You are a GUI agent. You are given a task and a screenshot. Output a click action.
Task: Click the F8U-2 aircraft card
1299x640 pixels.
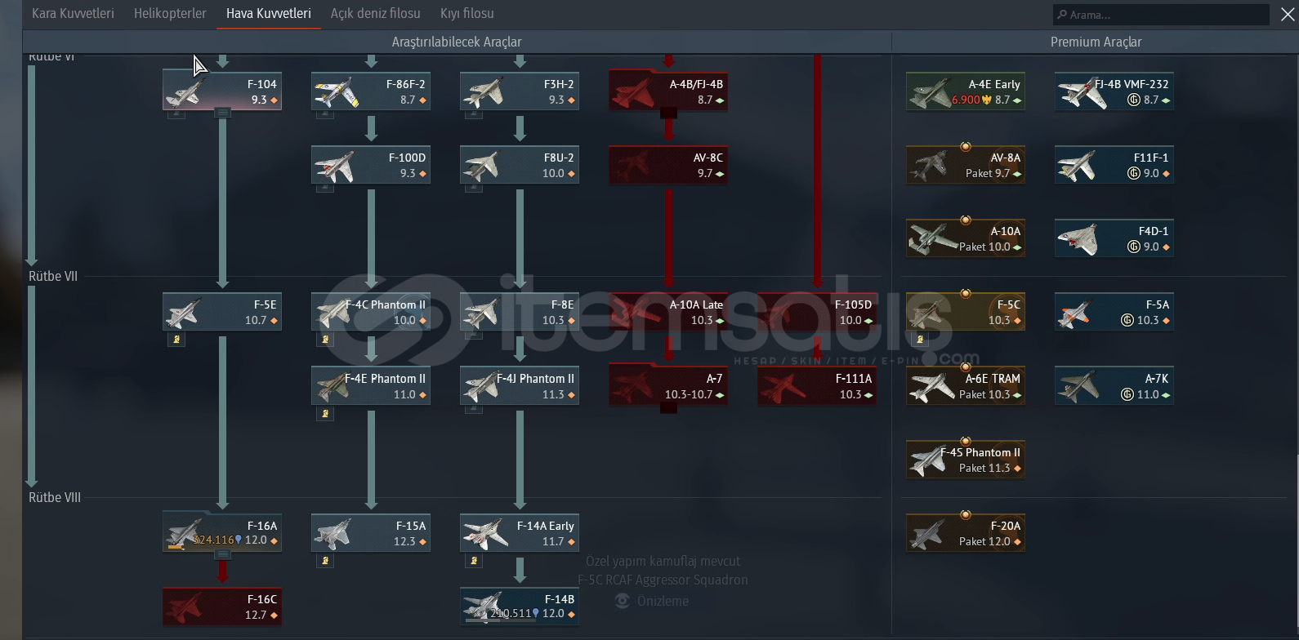pos(520,164)
